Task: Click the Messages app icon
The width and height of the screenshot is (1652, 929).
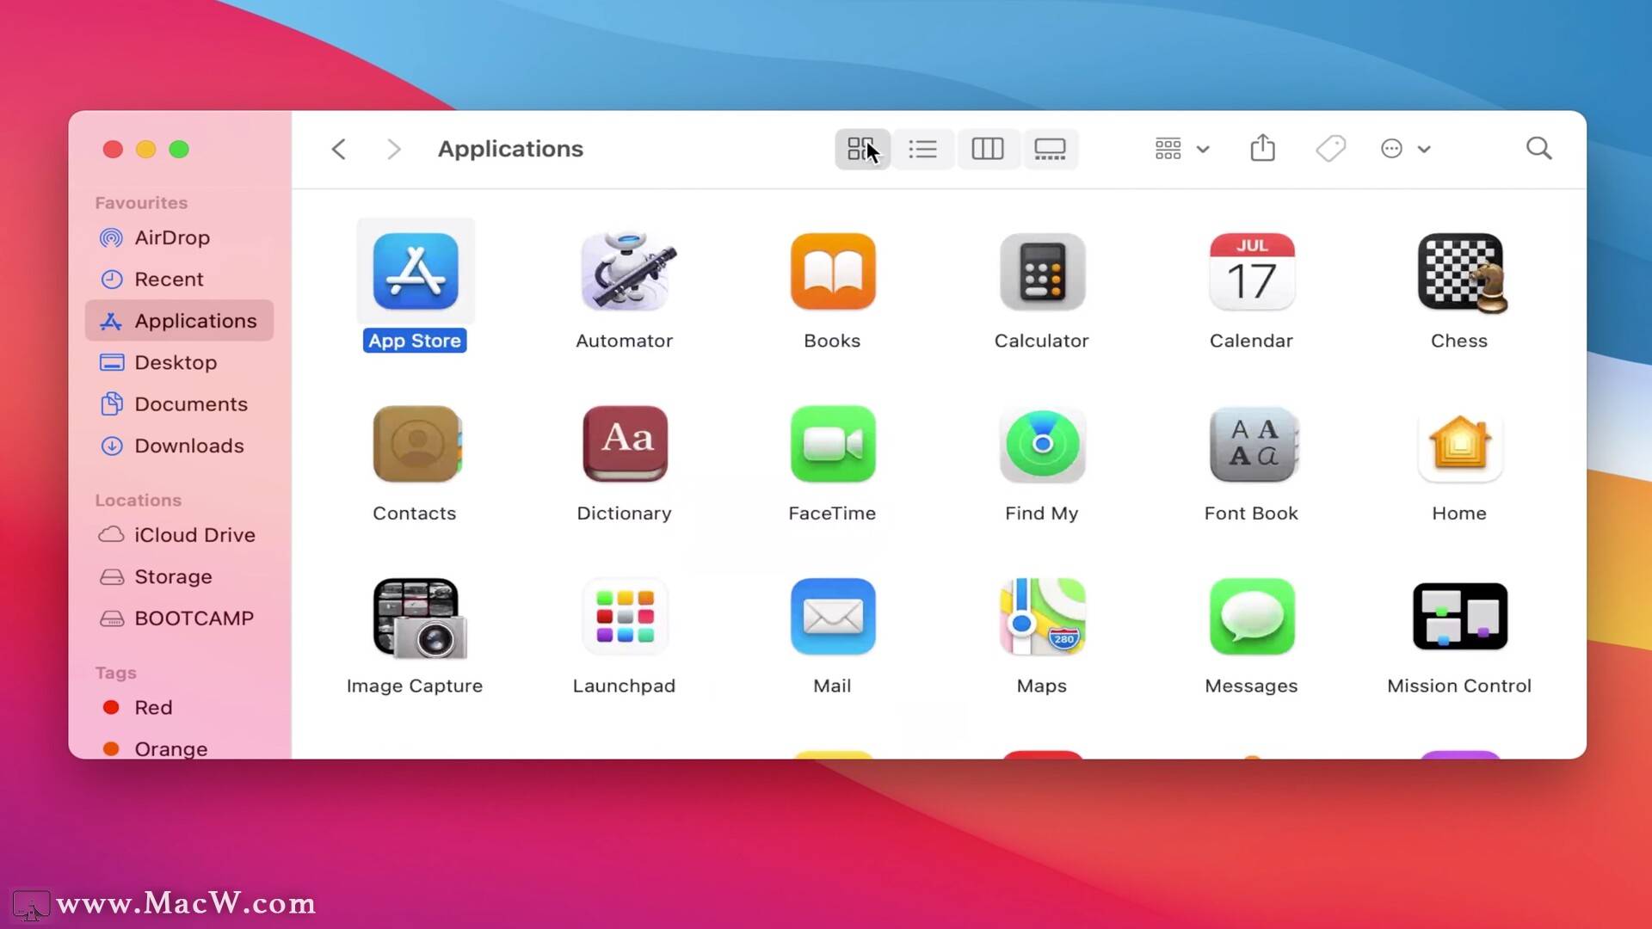Action: click(1252, 617)
